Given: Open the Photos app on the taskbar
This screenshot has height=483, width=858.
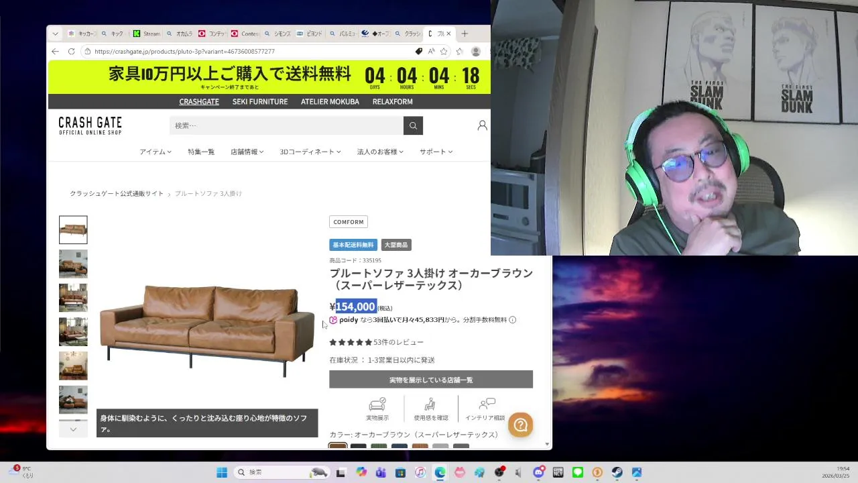Looking at the screenshot, I should coord(637,472).
